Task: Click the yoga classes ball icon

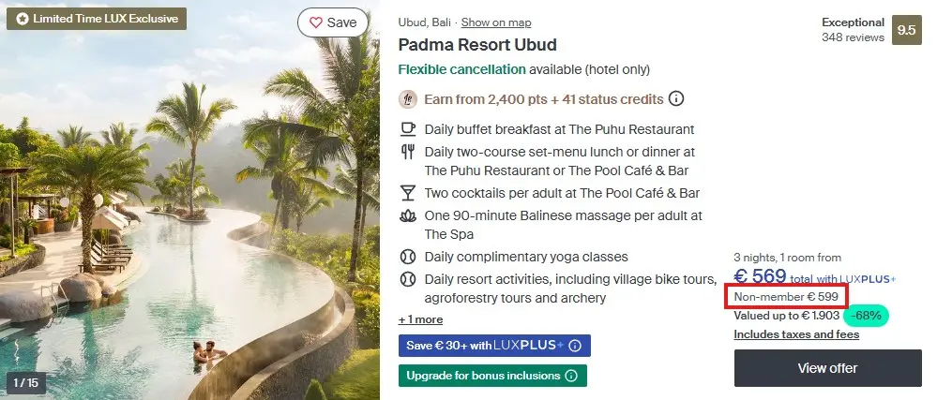Action: click(408, 257)
